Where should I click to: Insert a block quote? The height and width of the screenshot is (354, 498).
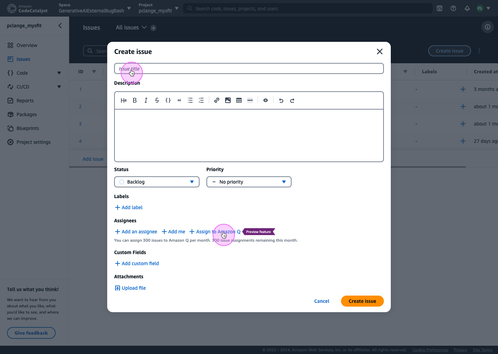[x=179, y=100]
